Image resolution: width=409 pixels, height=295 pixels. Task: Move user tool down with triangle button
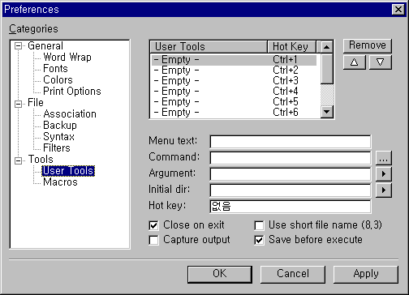[381, 62]
